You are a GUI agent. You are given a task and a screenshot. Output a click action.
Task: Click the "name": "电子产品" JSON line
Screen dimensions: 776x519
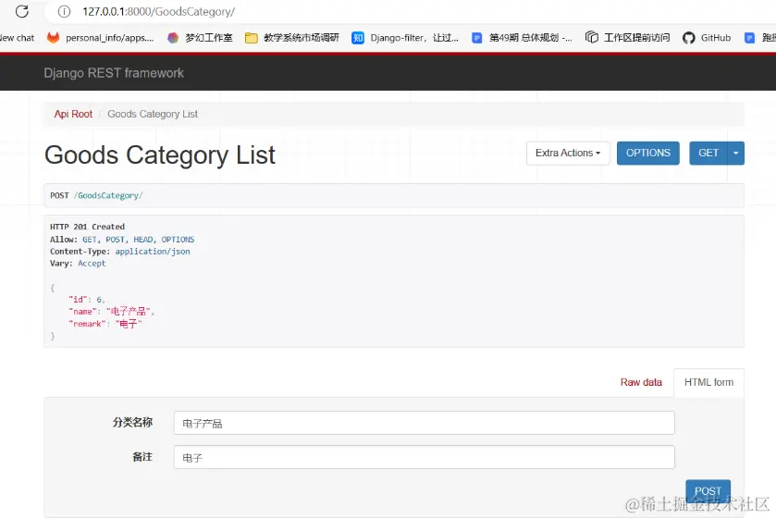pos(111,312)
